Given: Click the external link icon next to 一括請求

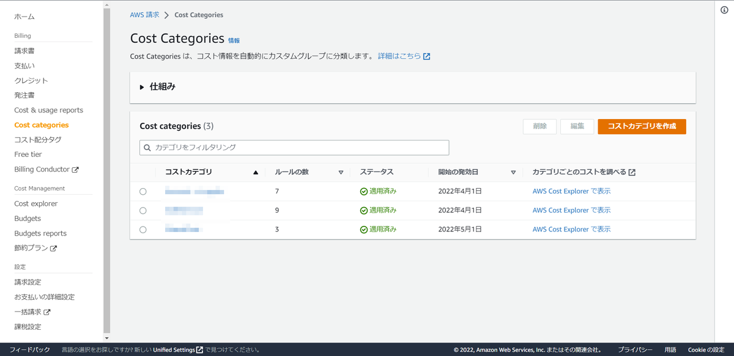Looking at the screenshot, I should (47, 312).
